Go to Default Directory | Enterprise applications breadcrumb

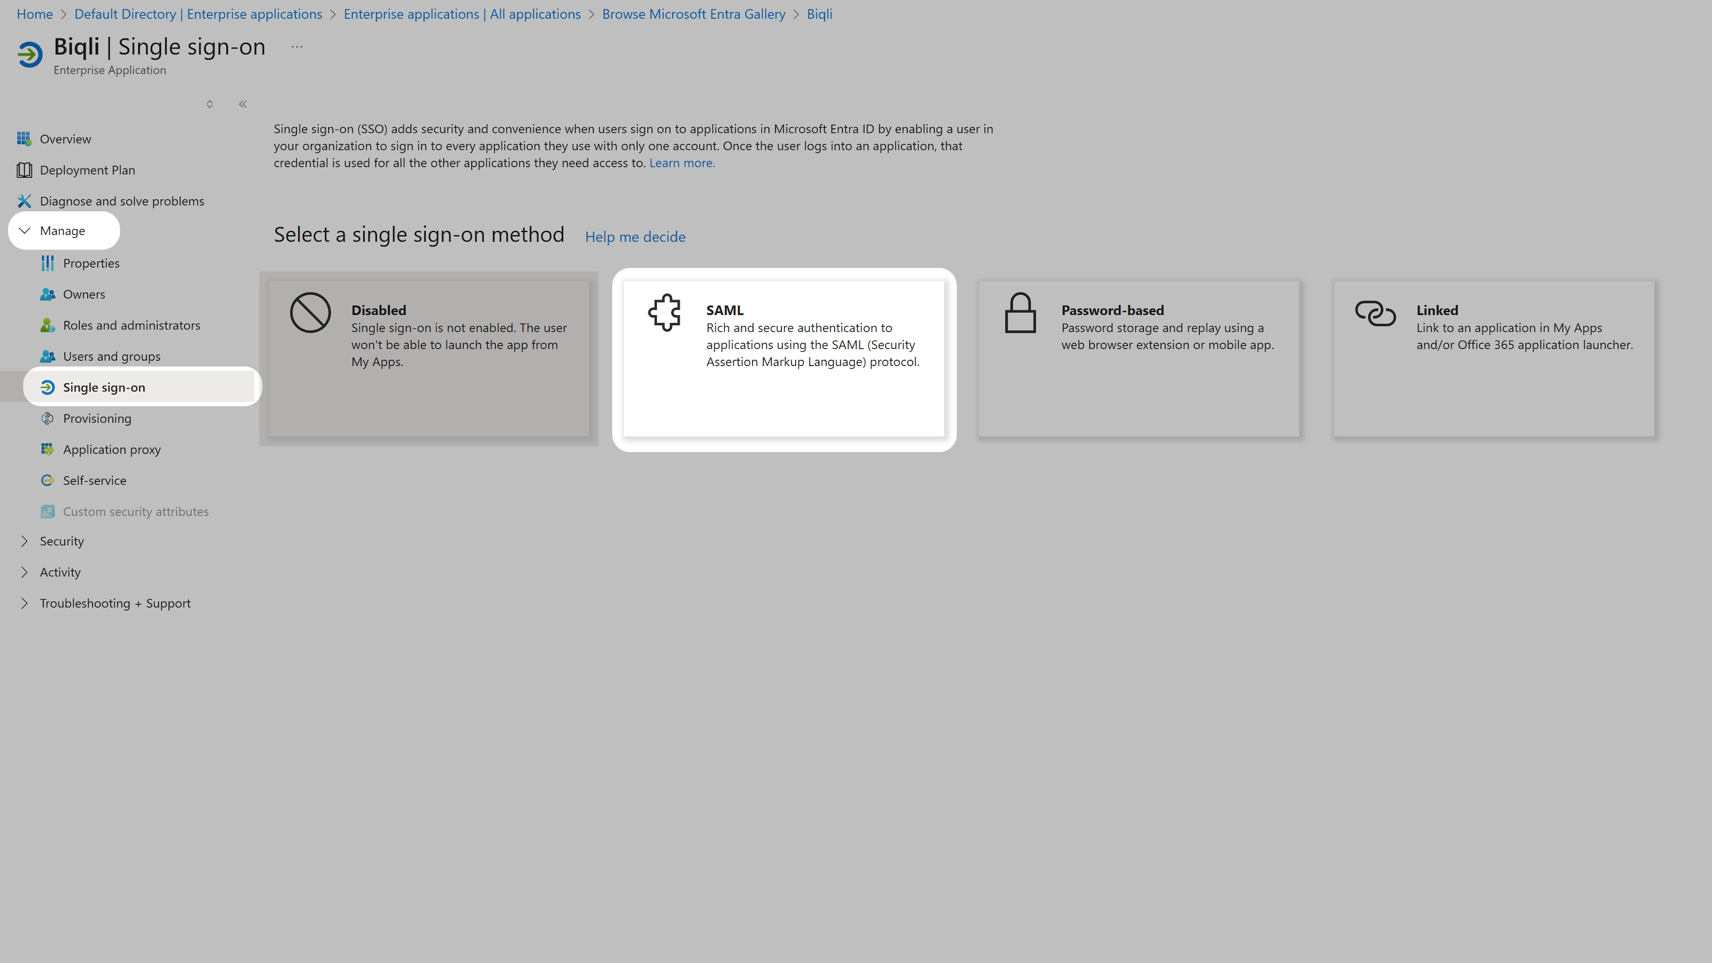pos(198,14)
